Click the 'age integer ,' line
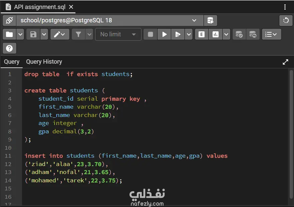The height and width of the screenshot is (207, 294). (61, 123)
